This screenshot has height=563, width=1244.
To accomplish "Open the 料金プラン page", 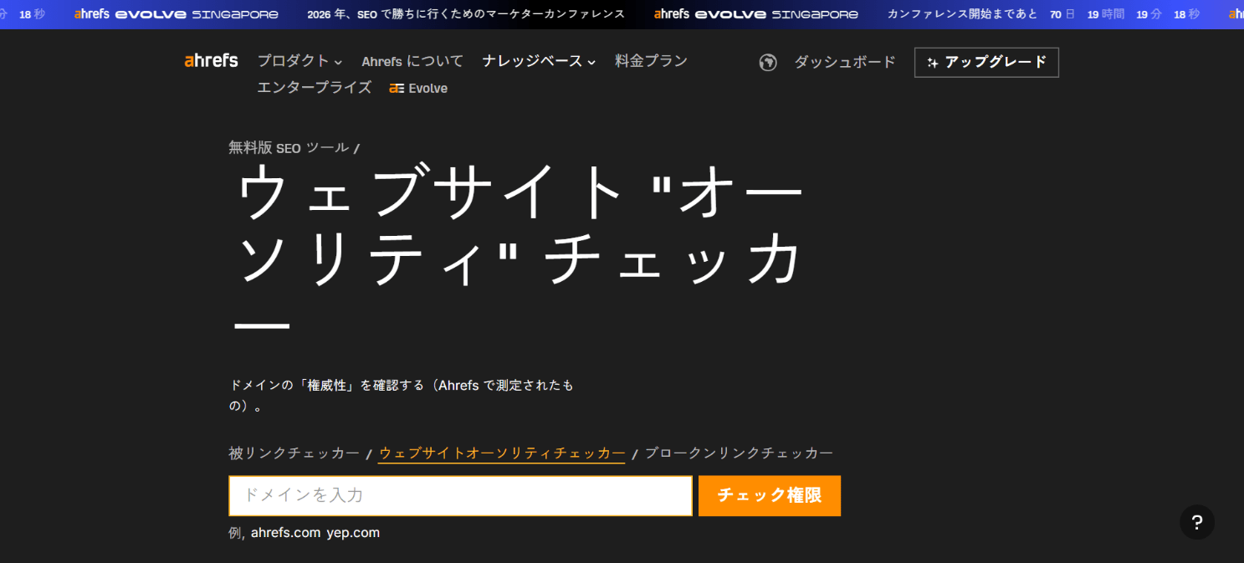I will (x=651, y=60).
